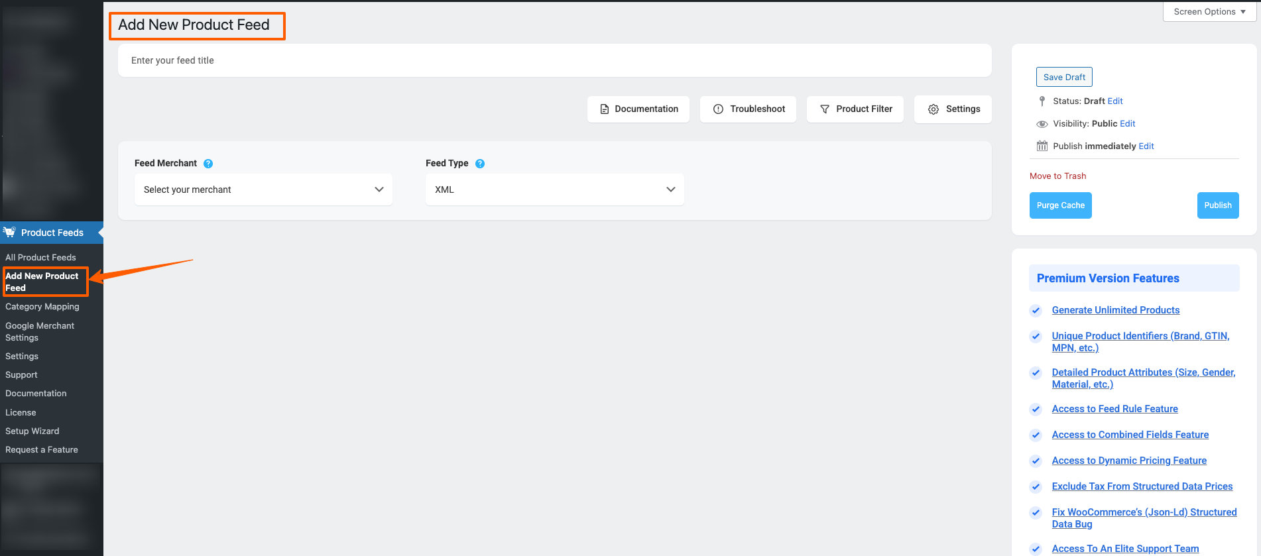1261x556 pixels.
Task: Focus the feed title input field
Action: click(554, 60)
